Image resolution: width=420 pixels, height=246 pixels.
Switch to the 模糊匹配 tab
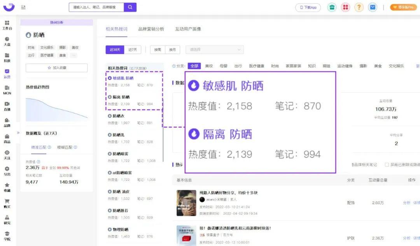point(67,147)
